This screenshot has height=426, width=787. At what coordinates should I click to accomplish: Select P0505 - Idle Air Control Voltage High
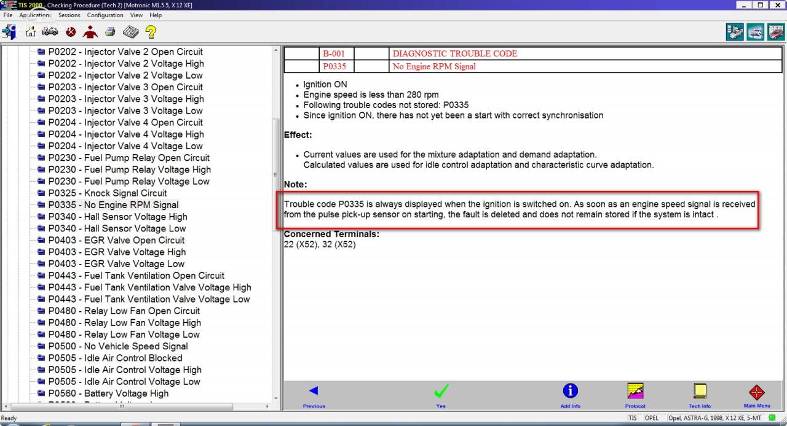pos(125,370)
